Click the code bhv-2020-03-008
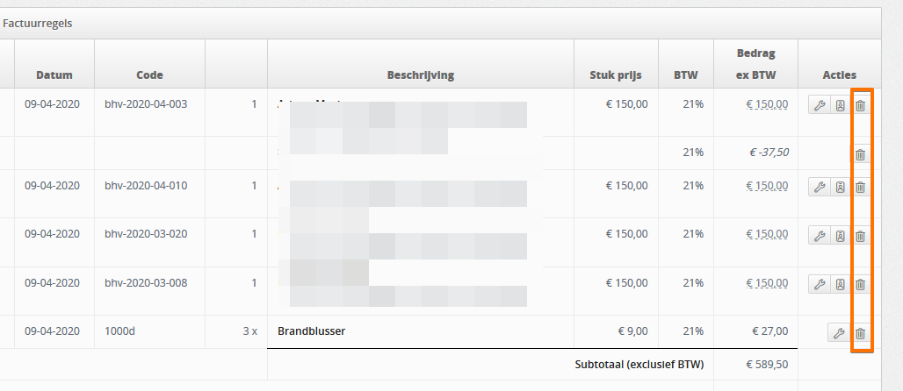The image size is (903, 391). click(x=146, y=283)
